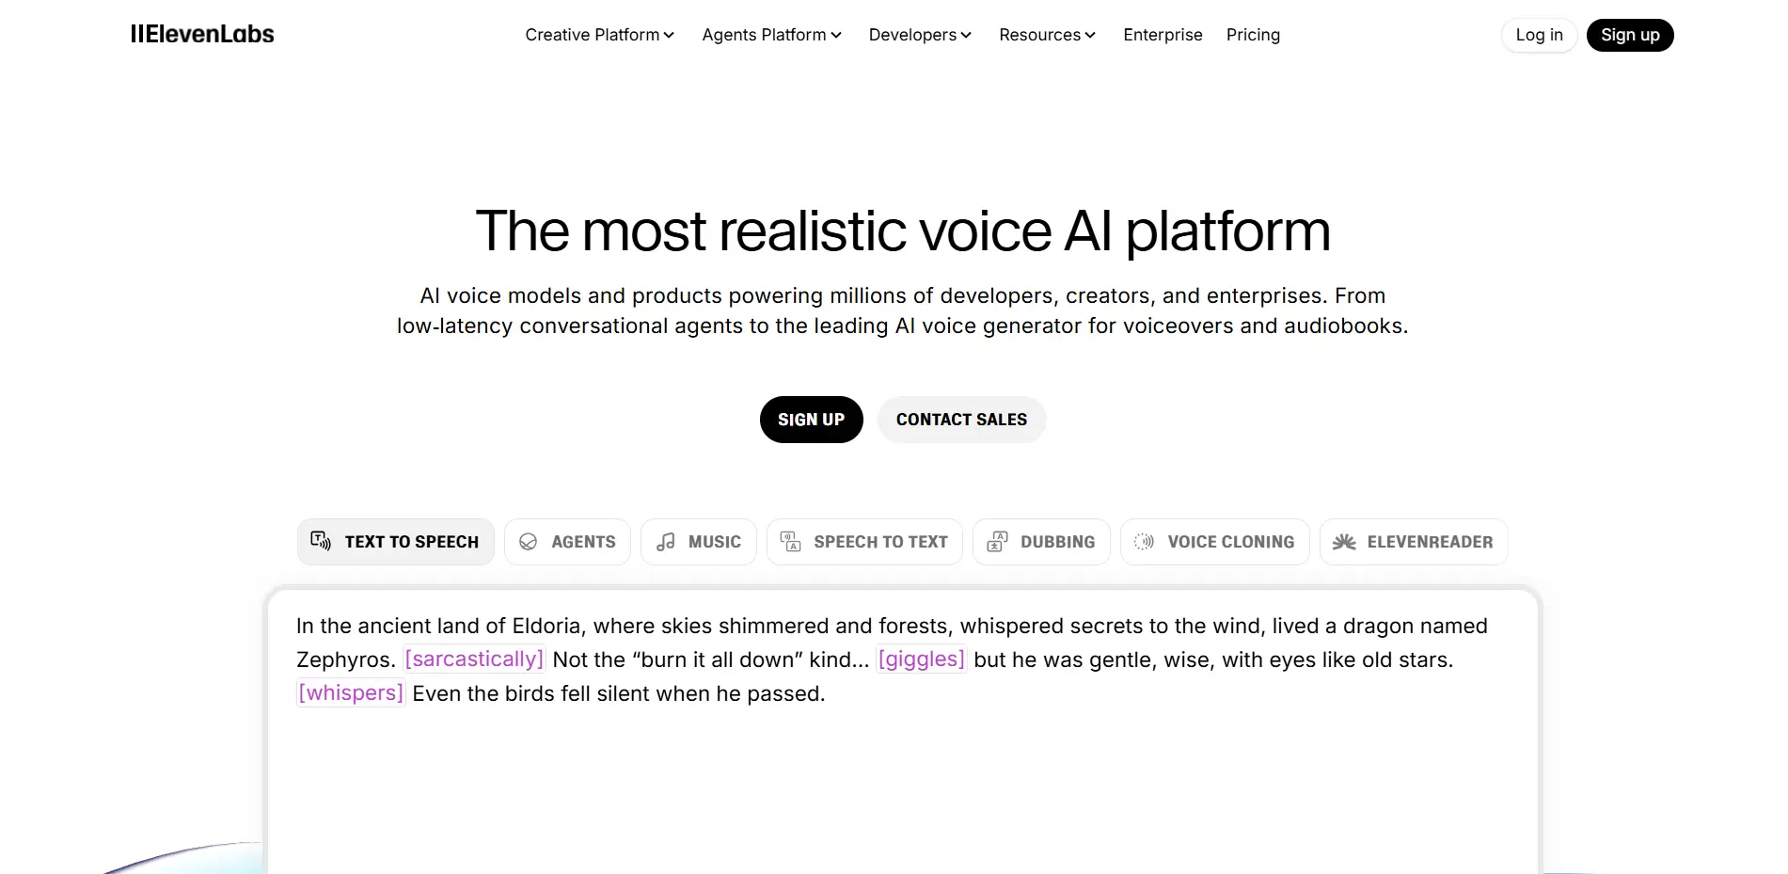Click the Log in link
The image size is (1788, 874).
click(1538, 35)
